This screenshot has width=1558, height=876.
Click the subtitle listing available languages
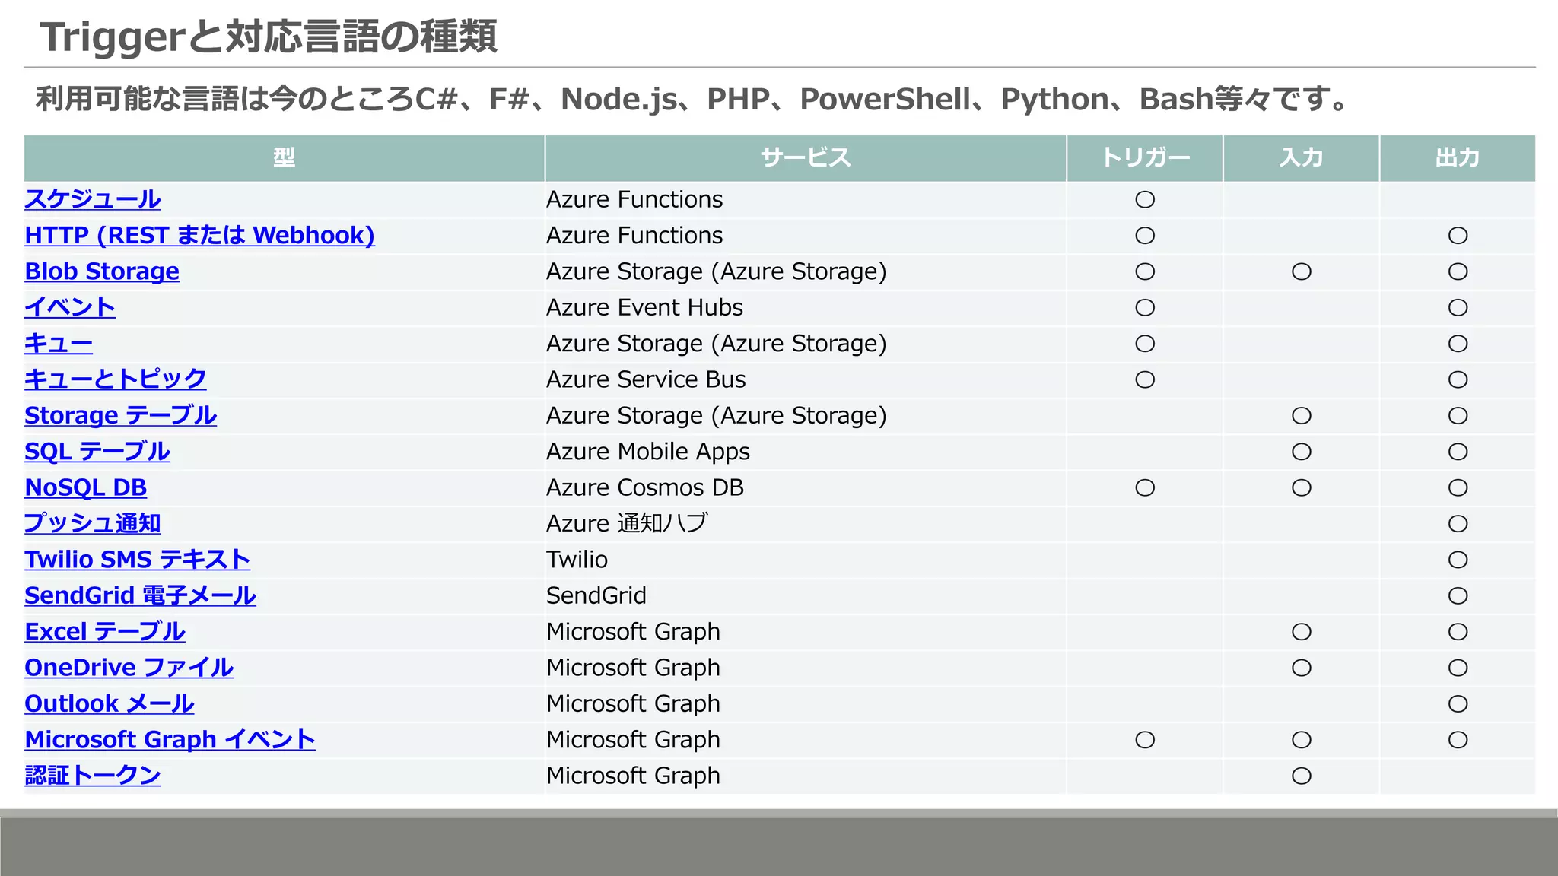pos(694,99)
